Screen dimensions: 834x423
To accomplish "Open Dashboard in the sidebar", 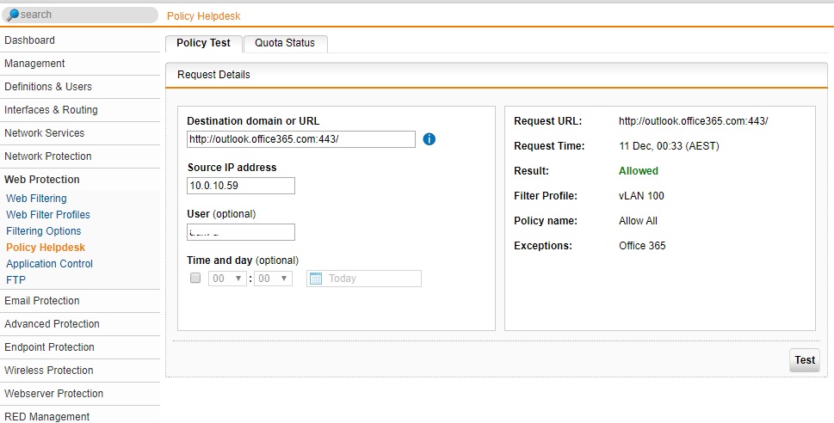I will tap(80, 40).
